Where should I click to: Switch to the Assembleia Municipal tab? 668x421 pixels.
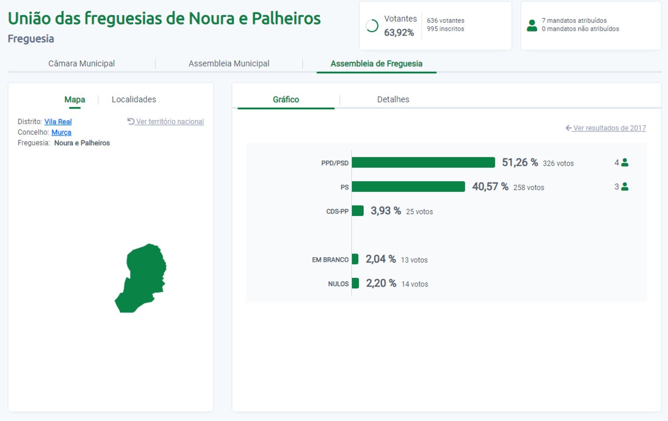click(229, 63)
